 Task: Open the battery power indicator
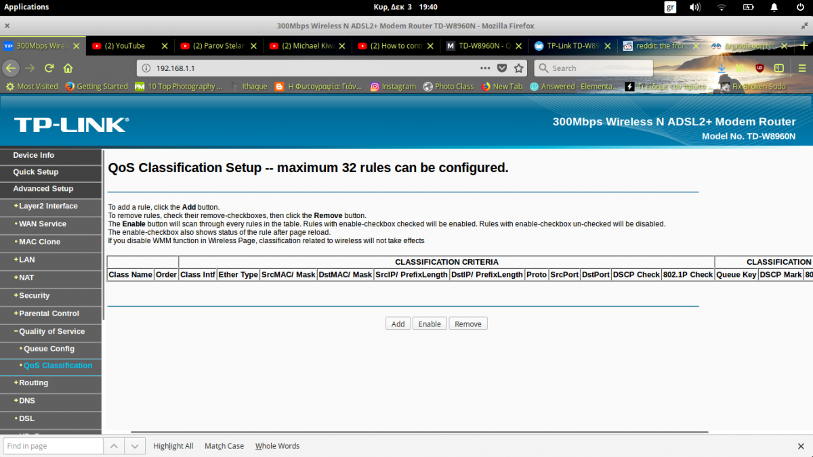pyautogui.click(x=748, y=7)
